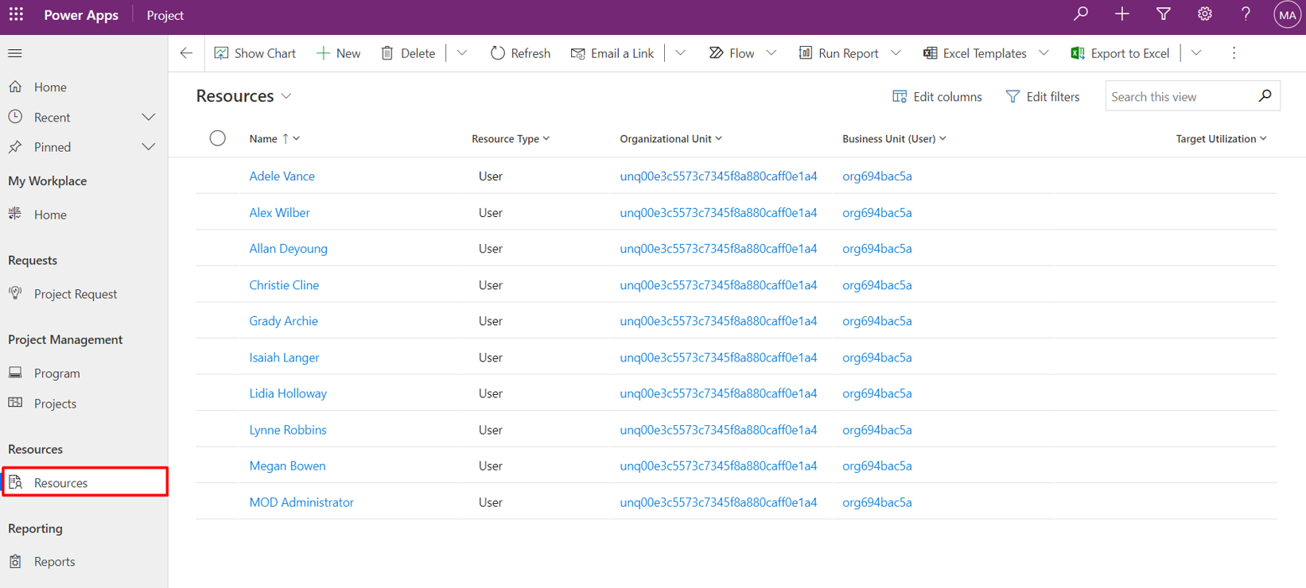Image resolution: width=1306 pixels, height=588 pixels.
Task: Expand the Run Report dropdown chevron
Action: [x=896, y=53]
